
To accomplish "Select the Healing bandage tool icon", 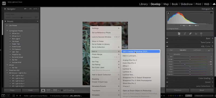I will [190, 33].
